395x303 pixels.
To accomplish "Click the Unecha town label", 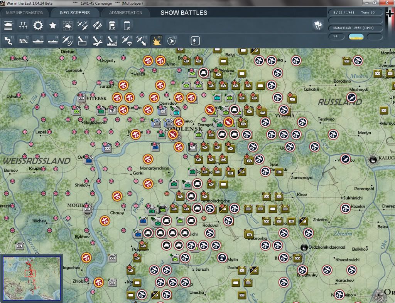I will (x=196, y=293).
